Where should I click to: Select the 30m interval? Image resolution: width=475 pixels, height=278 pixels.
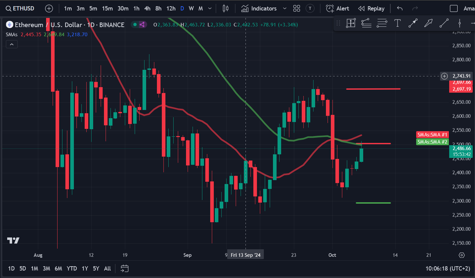pos(123,8)
